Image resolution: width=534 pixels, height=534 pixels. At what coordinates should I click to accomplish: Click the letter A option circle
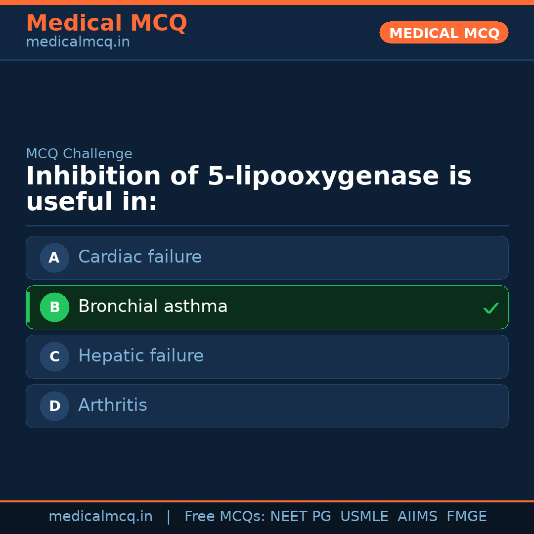pyautogui.click(x=54, y=258)
